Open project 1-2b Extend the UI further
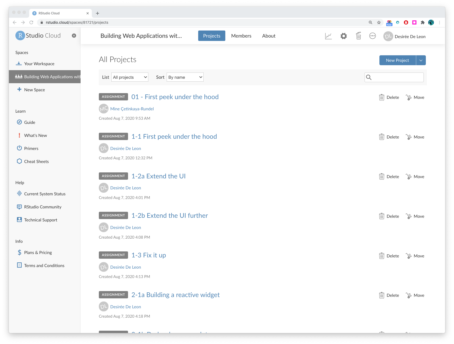 pos(170,216)
